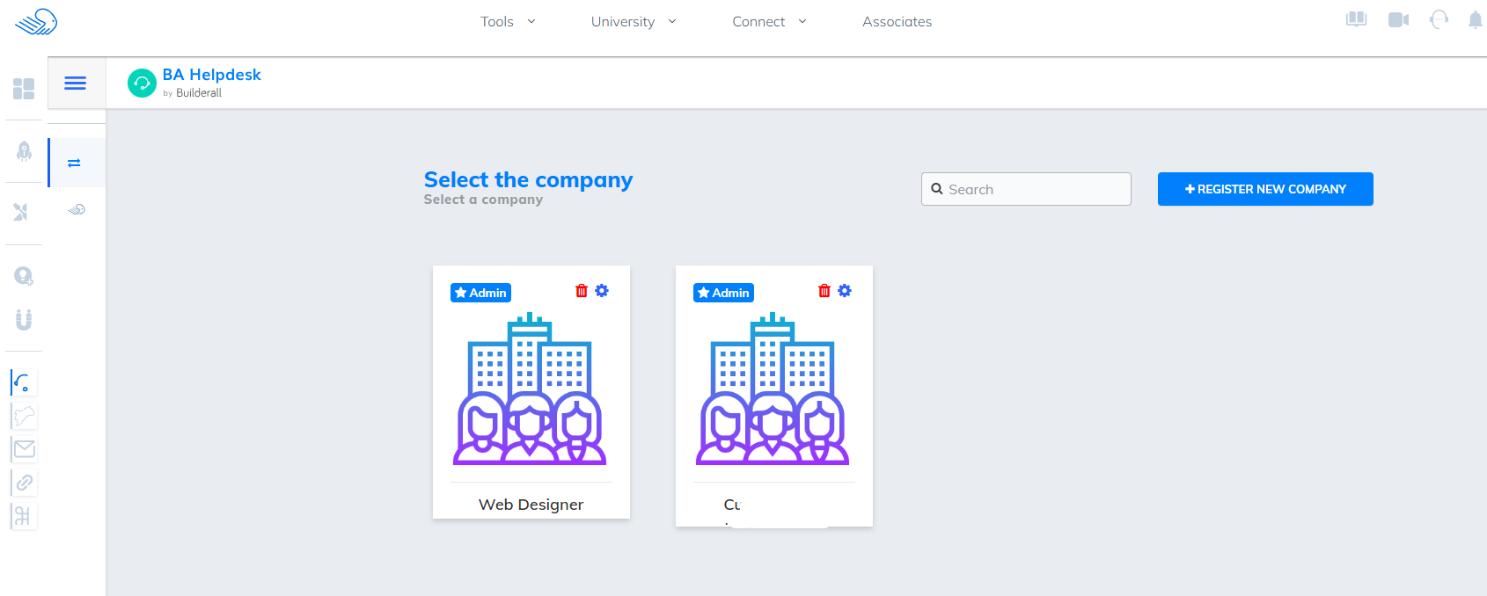Click the switch company arrows icon

tap(75, 163)
